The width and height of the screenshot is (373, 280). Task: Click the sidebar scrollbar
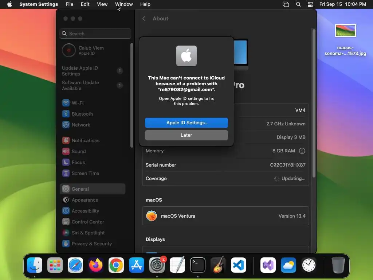point(132,95)
